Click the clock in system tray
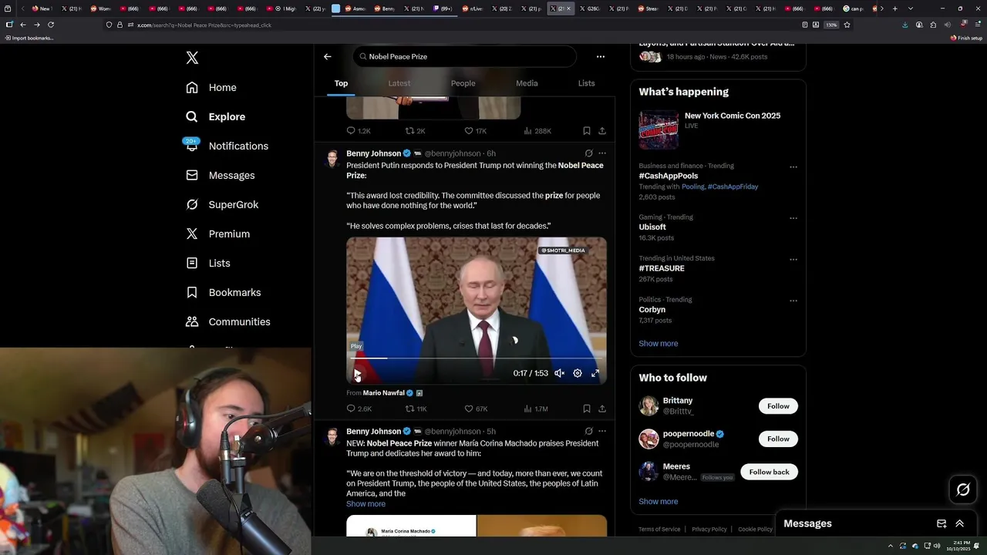This screenshot has width=987, height=555. (x=958, y=546)
